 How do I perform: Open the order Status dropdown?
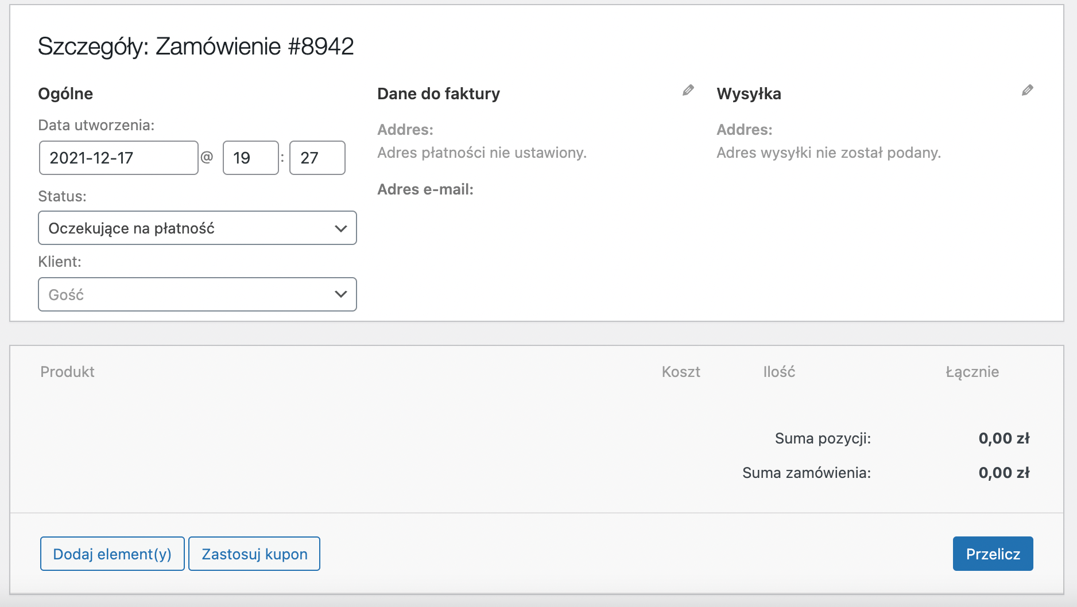[x=197, y=228]
